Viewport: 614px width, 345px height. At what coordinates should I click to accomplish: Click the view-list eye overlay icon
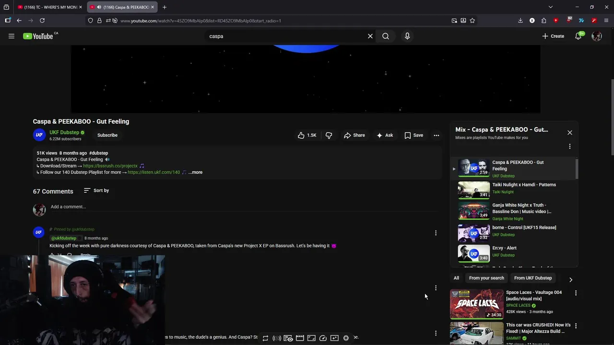point(288,338)
